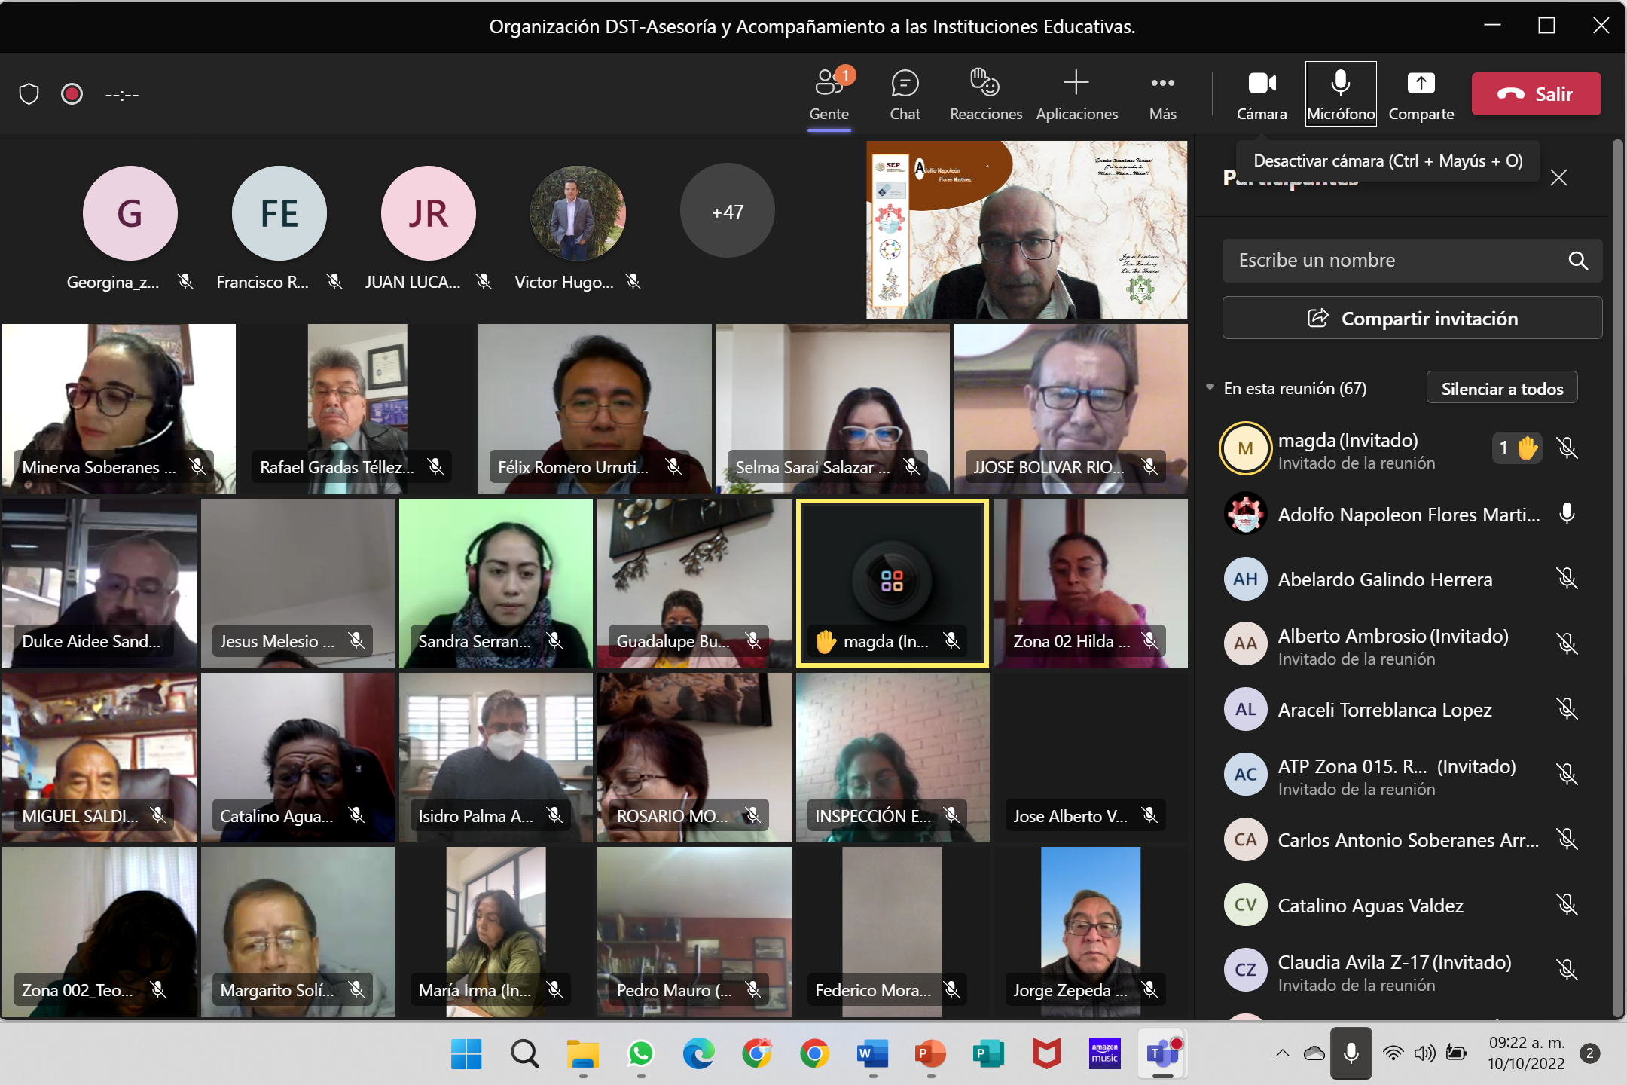Toggle the Cámara button off

(x=1262, y=94)
